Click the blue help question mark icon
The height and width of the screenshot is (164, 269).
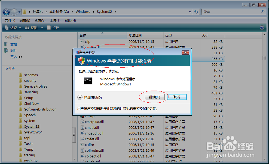click(262, 28)
